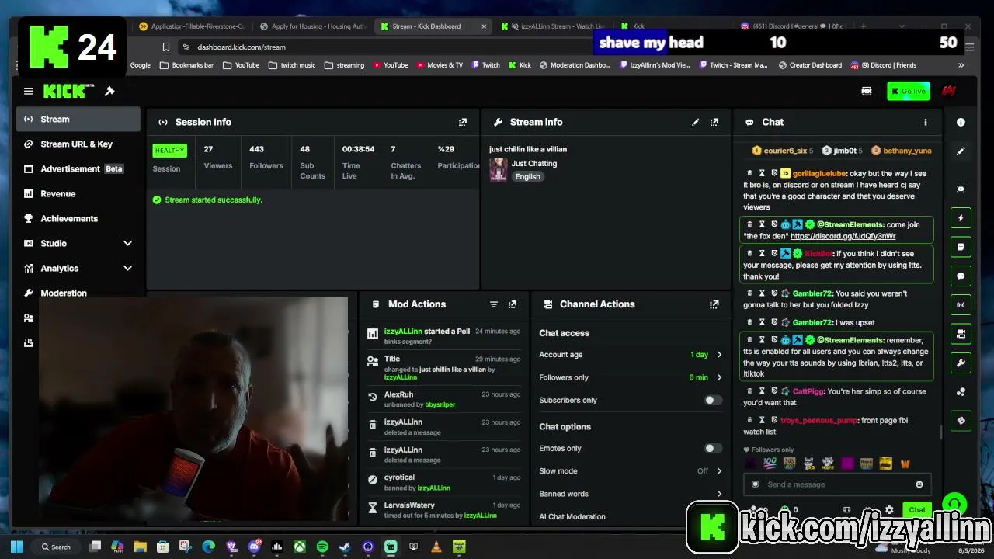
Task: Click the headset support button
Action: [x=954, y=504]
